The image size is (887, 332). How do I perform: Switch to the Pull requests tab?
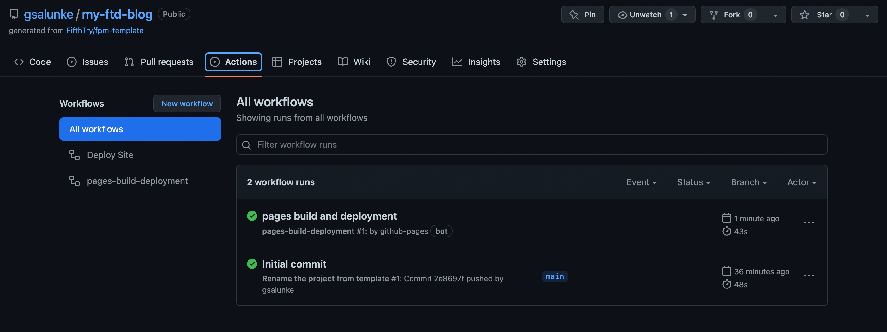(x=159, y=62)
